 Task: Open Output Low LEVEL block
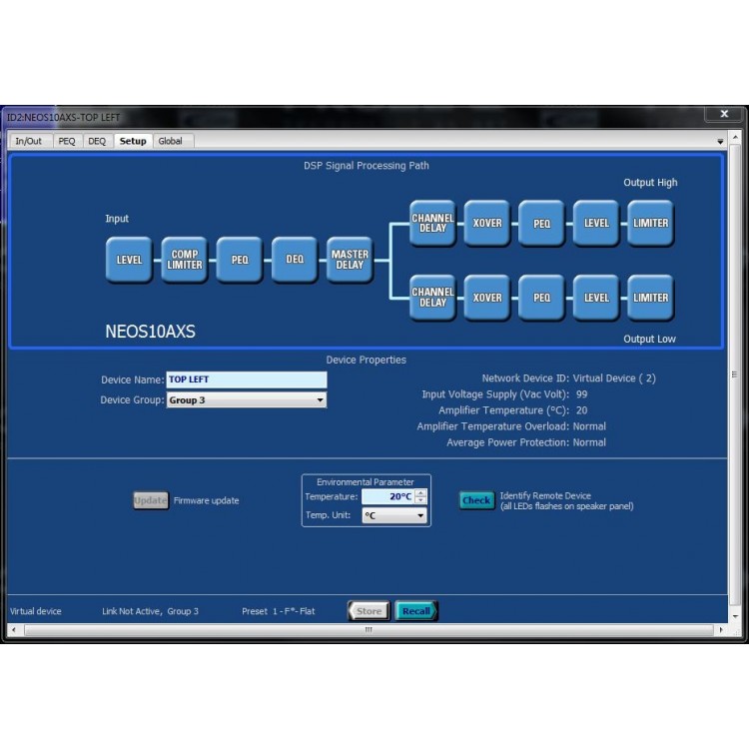pos(596,298)
